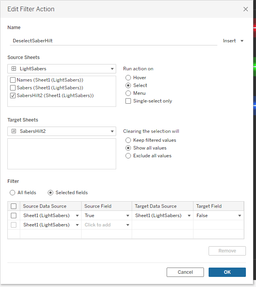
Task: Confirm the filter action with OK
Action: pyautogui.click(x=227, y=272)
